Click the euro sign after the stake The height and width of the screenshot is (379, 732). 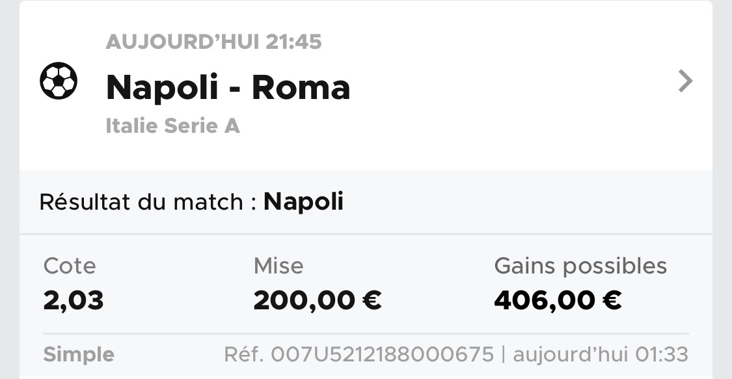click(x=372, y=300)
